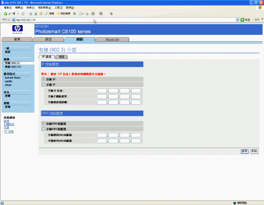
Task: Open the Help (說明) menu
Action: 70,7
